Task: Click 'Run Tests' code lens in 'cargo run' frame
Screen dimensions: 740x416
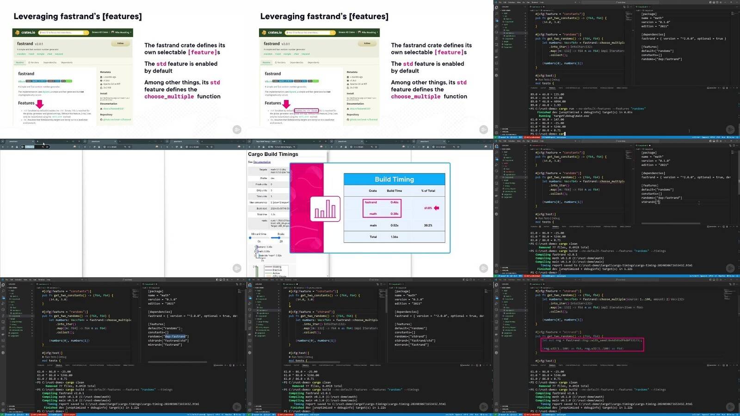Action: click(544, 80)
